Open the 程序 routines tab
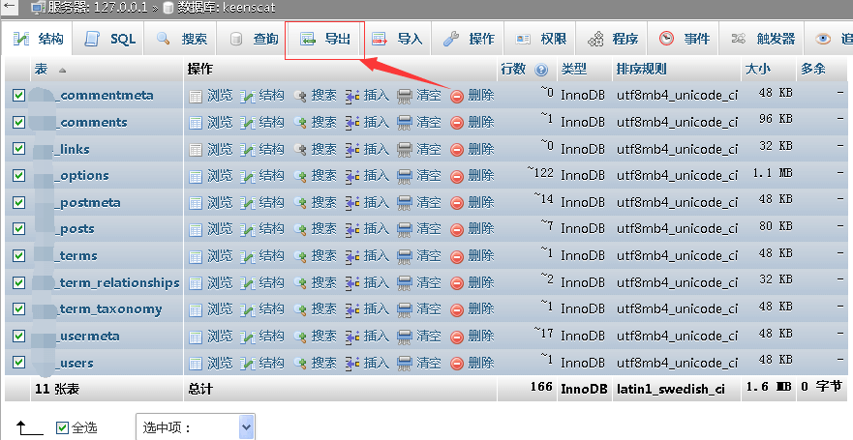 [x=612, y=39]
